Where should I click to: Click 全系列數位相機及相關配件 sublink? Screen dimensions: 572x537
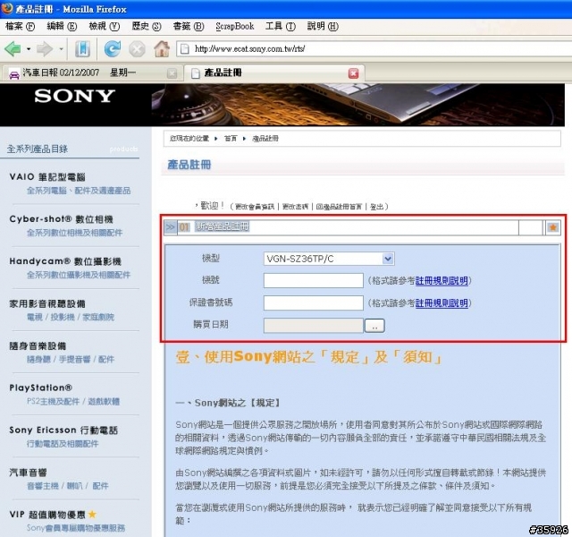(x=74, y=233)
